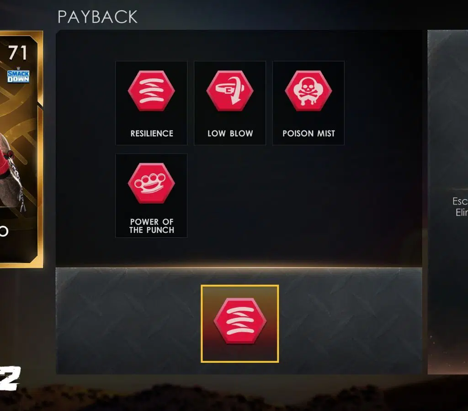
Task: Click the SmackDown brand logo on the card
Action: click(18, 76)
